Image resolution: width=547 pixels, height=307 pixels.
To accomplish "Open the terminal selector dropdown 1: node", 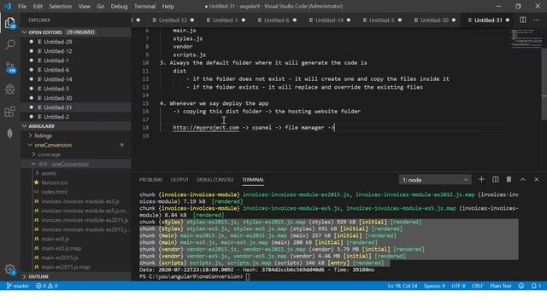I will click(435, 180).
